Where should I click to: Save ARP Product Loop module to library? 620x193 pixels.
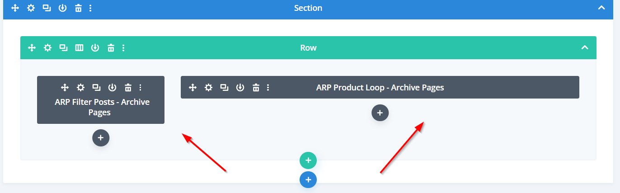click(x=240, y=87)
